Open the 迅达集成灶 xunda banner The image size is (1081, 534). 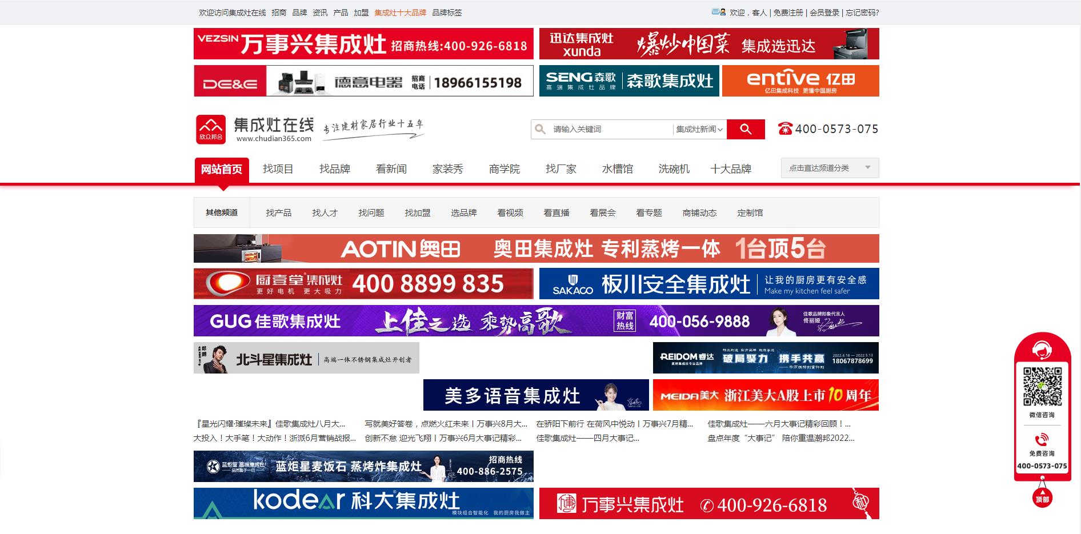709,43
